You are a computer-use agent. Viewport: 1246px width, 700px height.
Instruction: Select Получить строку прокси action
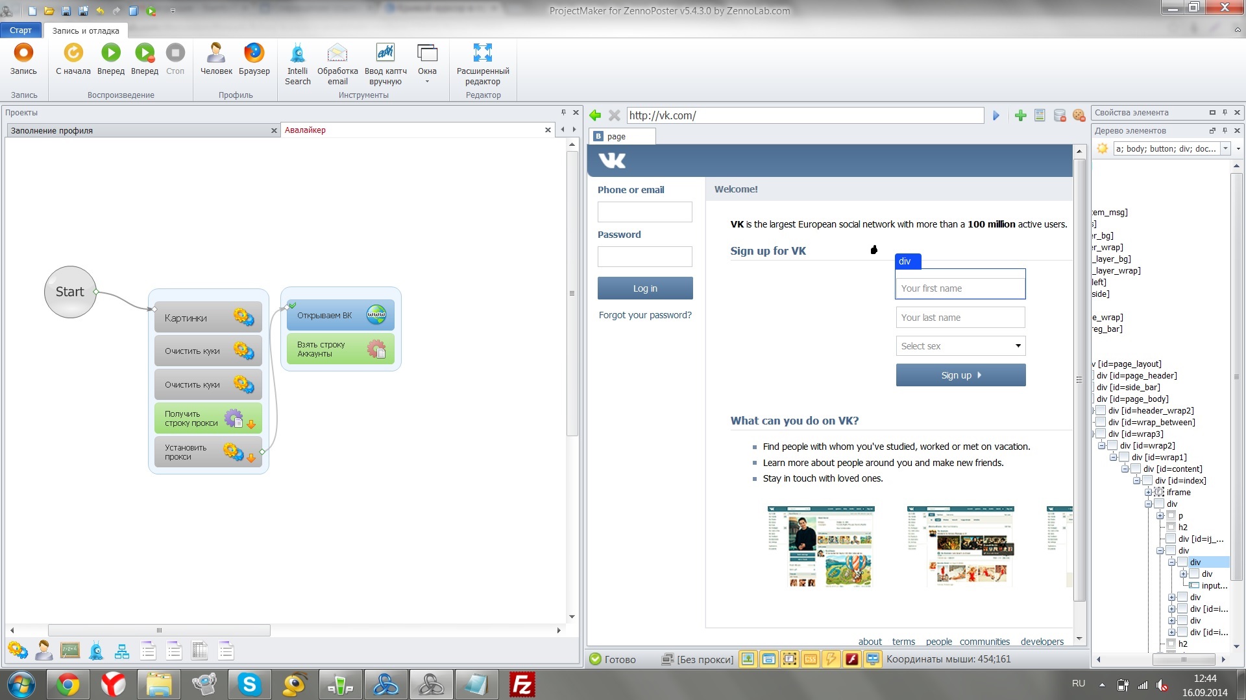point(208,418)
